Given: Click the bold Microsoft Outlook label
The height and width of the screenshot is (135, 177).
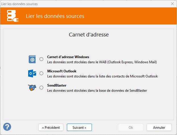Looking at the screenshot, I should tap(62, 71).
